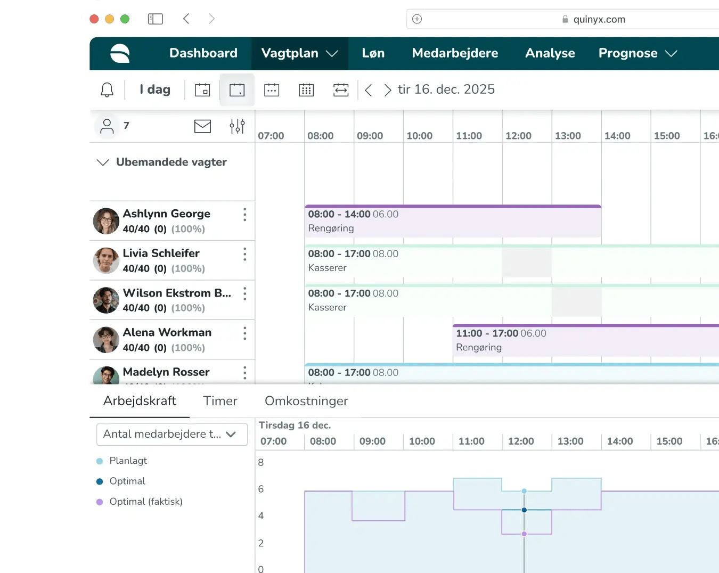Open Medarbejdere in the navigation bar
Viewport: 719px width, 573px height.
pos(455,53)
